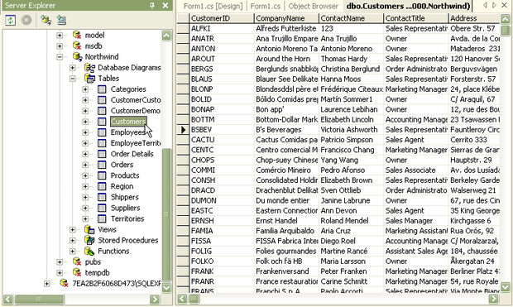Select the ALFKI row using its row header
The height and width of the screenshot is (307, 513).
pyautogui.click(x=183, y=28)
